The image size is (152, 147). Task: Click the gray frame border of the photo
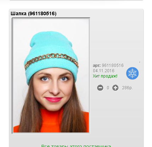(13, 75)
